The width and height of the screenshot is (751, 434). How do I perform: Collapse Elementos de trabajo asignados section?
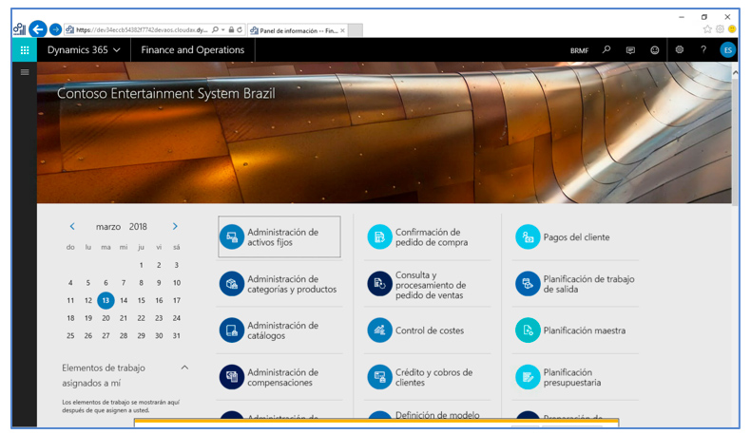coord(184,368)
